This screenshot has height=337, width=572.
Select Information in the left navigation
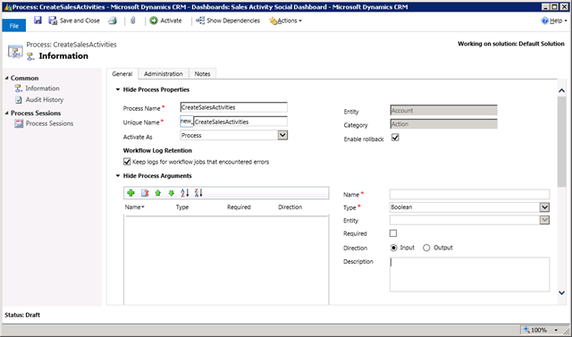pyautogui.click(x=42, y=88)
